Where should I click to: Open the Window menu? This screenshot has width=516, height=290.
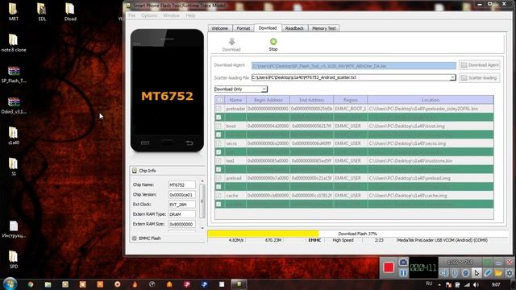tap(171, 15)
